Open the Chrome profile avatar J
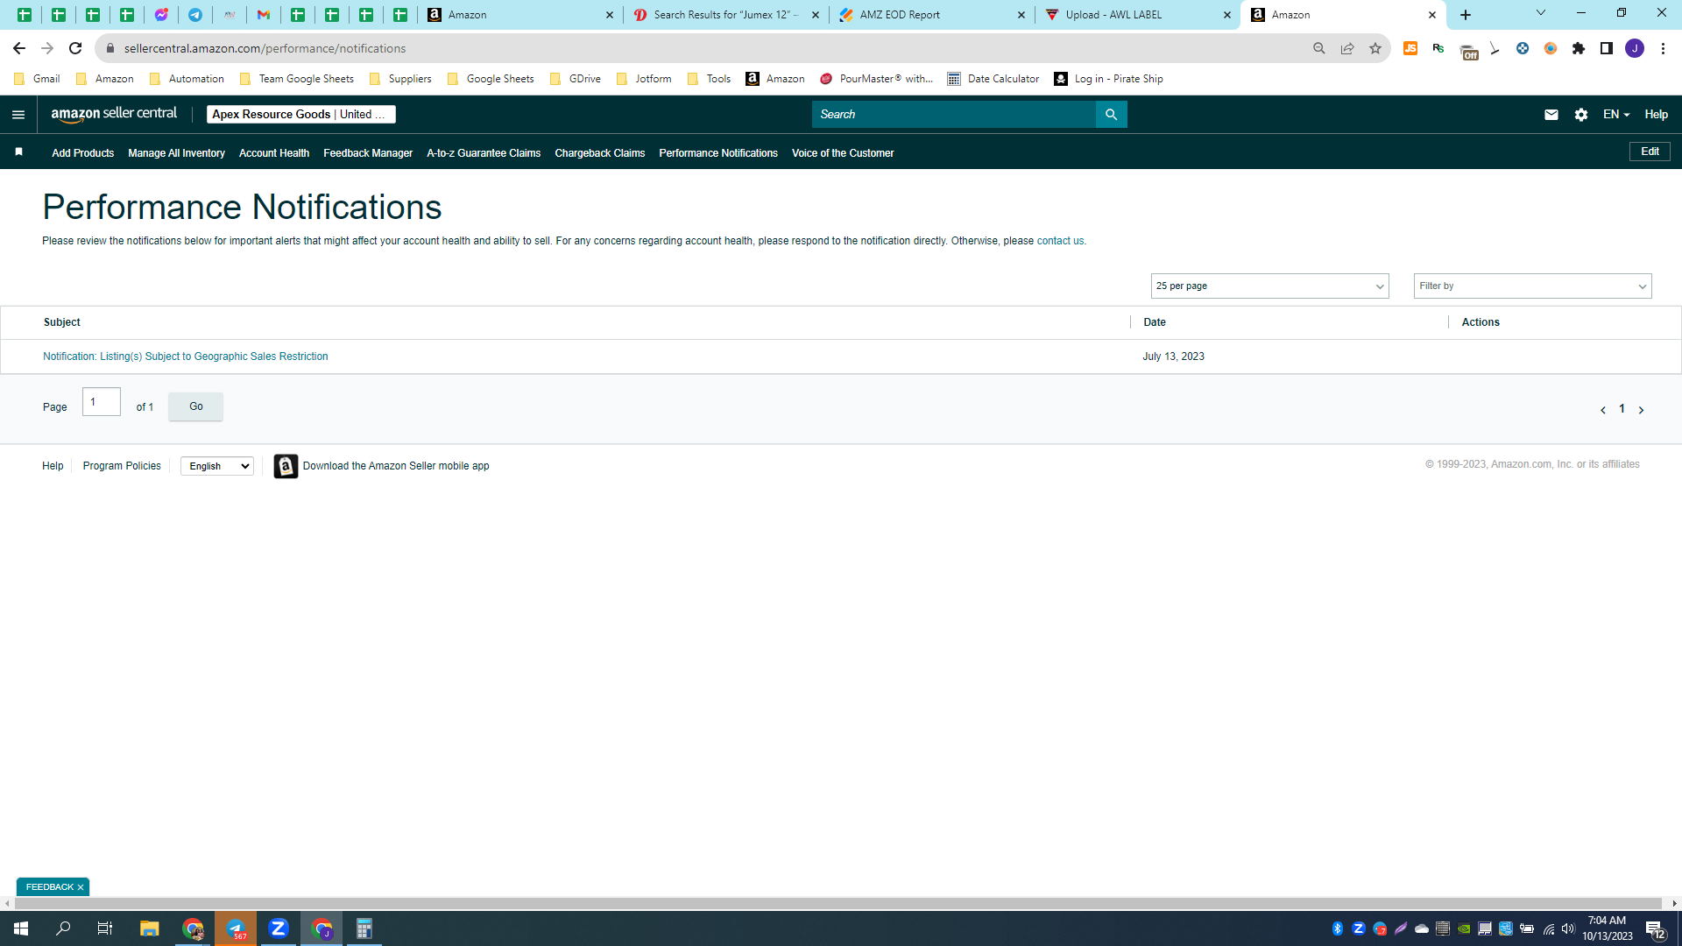 point(1635,48)
